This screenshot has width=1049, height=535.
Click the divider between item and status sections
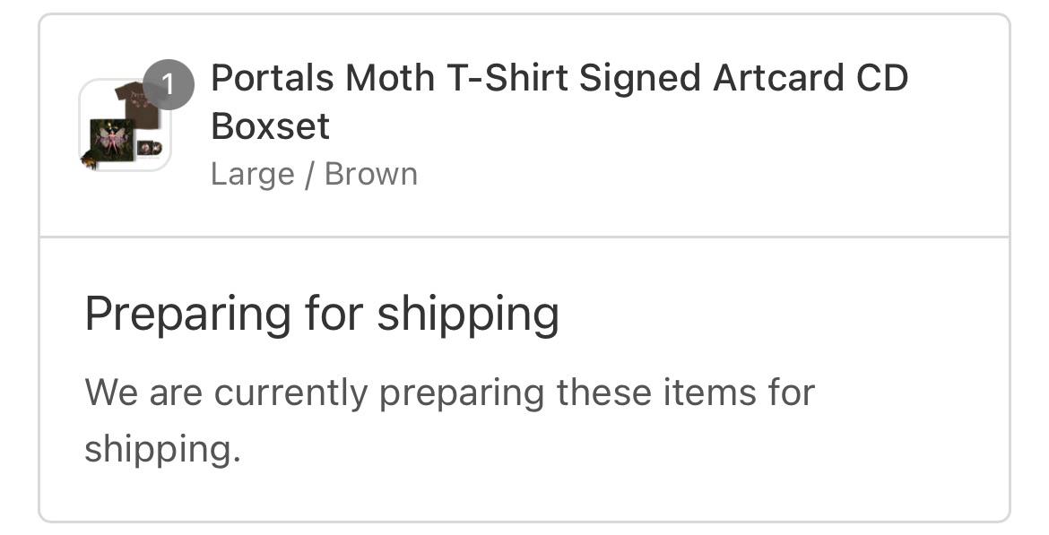(524, 235)
